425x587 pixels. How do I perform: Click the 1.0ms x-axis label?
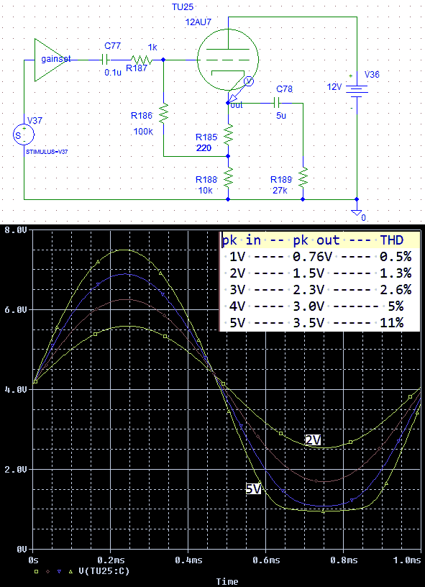pyautogui.click(x=408, y=560)
